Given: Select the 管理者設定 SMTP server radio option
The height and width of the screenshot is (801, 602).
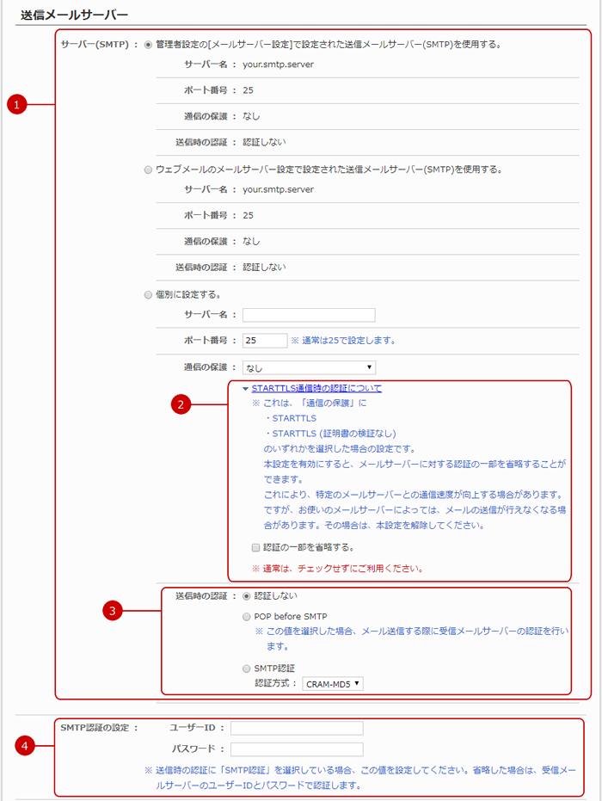Looking at the screenshot, I should tap(149, 44).
